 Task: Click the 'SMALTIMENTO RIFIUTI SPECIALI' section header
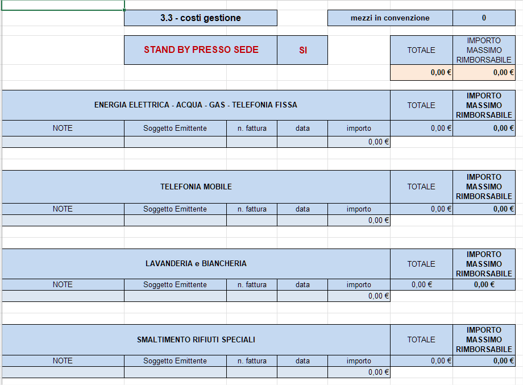[x=196, y=340]
